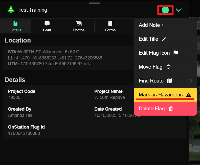The image size is (200, 165).
Task: Click the OnStation Flag Id number
Action: [x=24, y=133]
